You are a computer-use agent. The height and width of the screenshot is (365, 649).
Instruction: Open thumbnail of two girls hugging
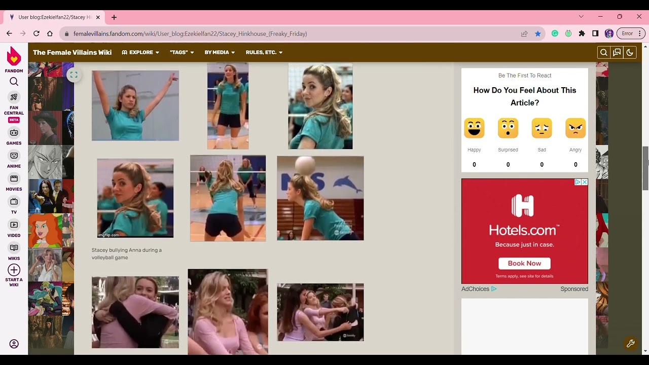[x=135, y=312]
